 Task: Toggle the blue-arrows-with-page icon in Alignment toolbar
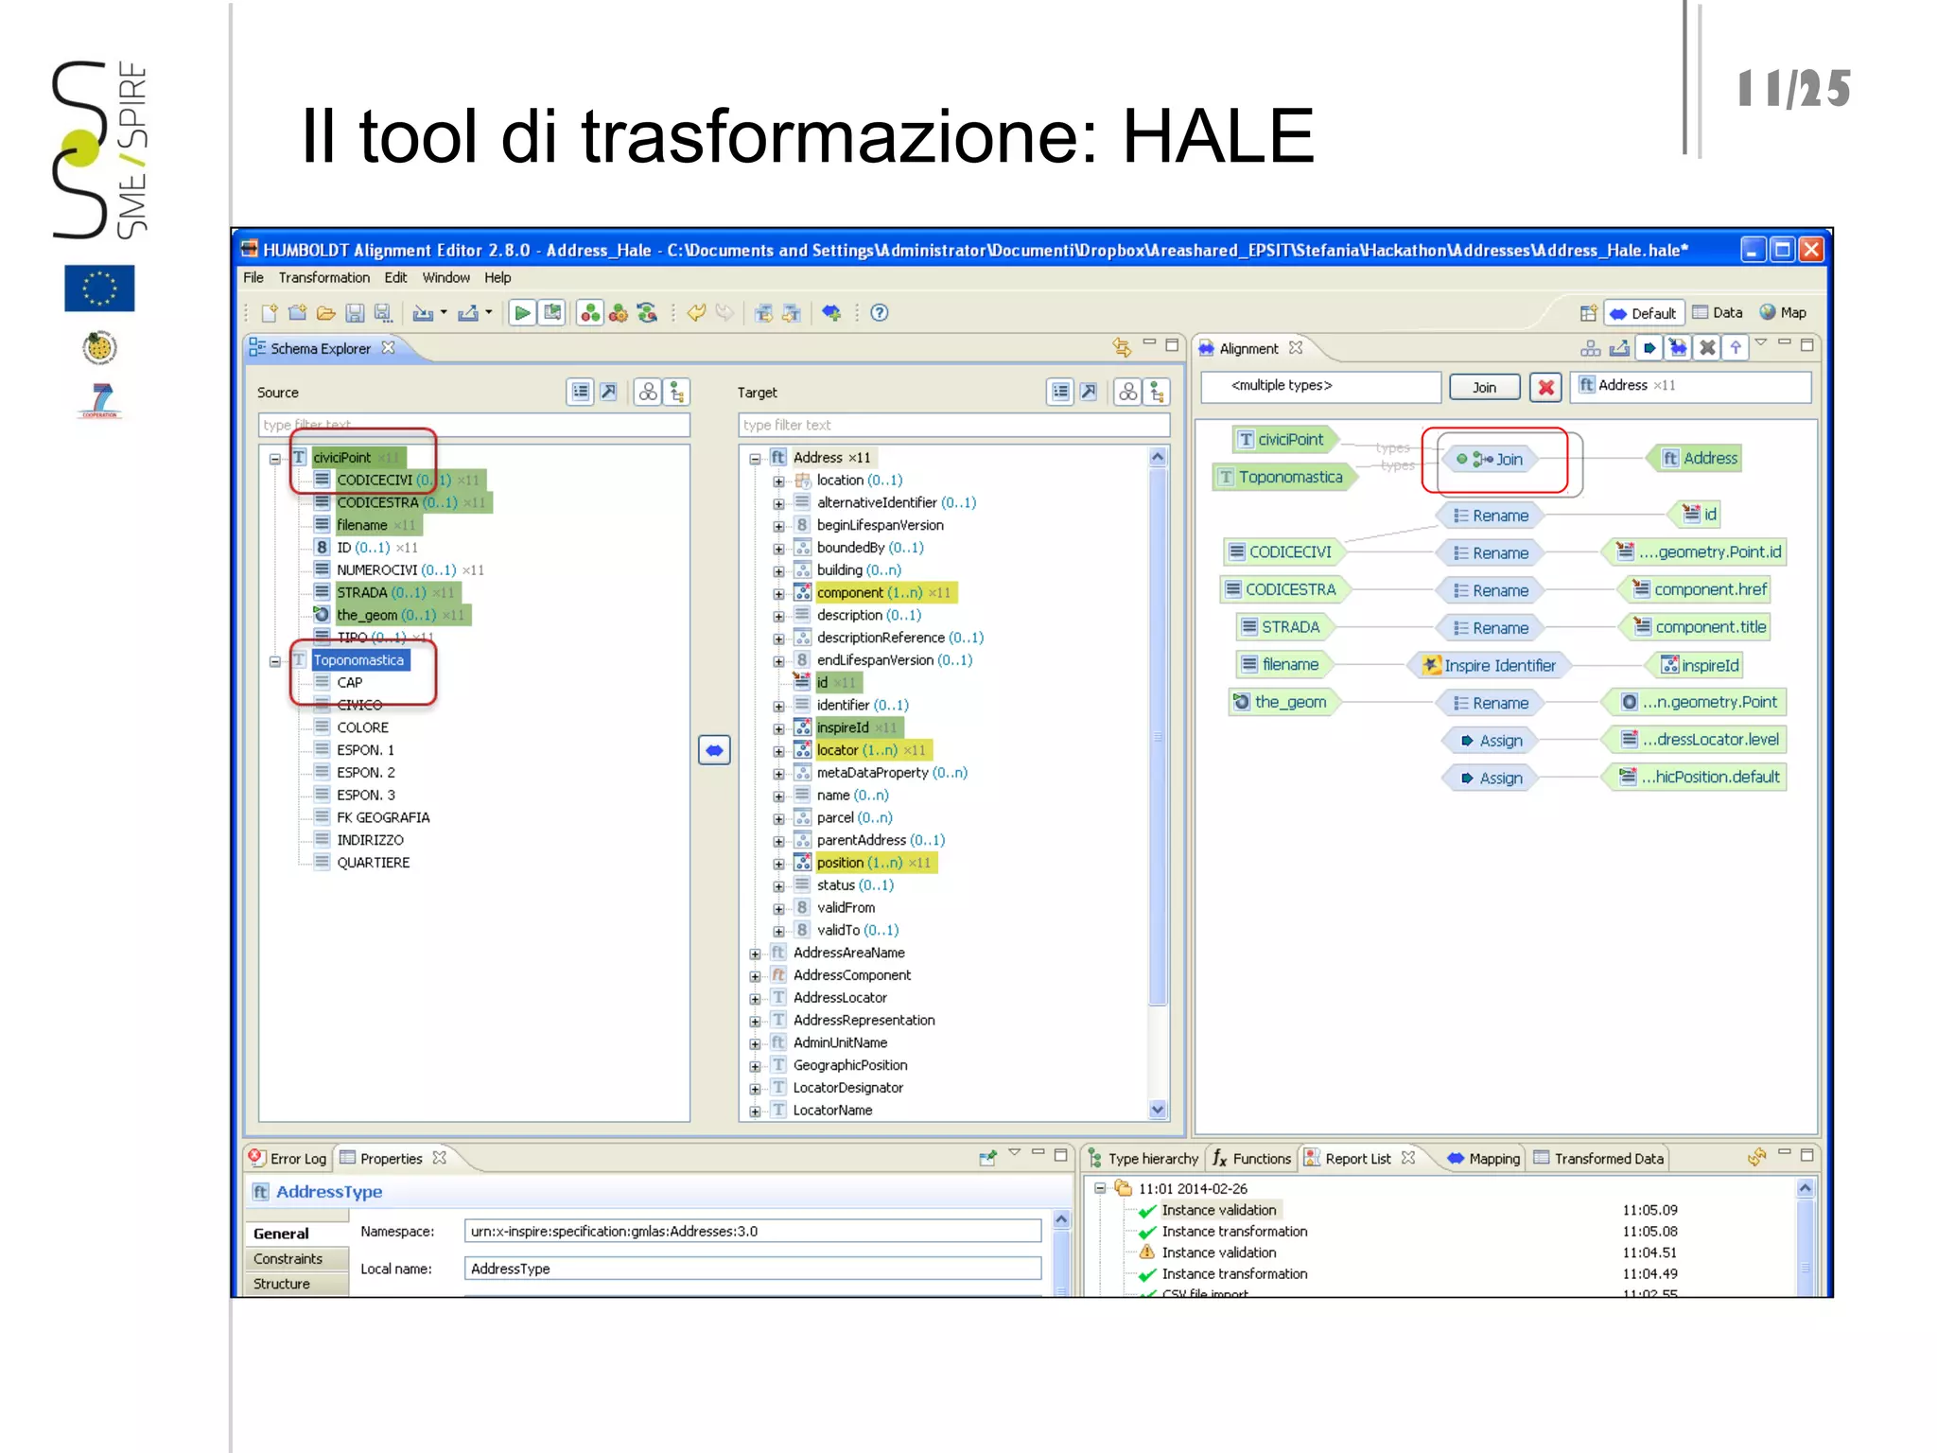tap(1678, 348)
